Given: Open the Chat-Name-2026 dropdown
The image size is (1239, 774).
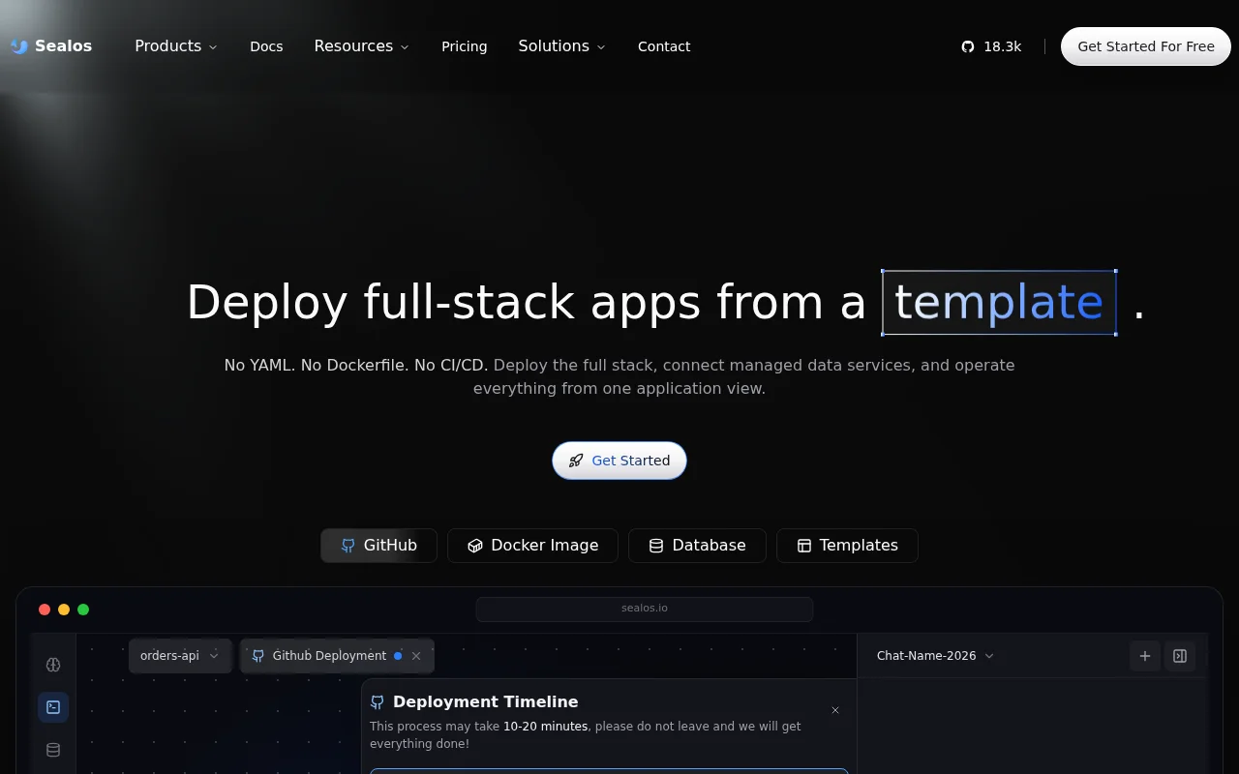Looking at the screenshot, I should tap(935, 656).
